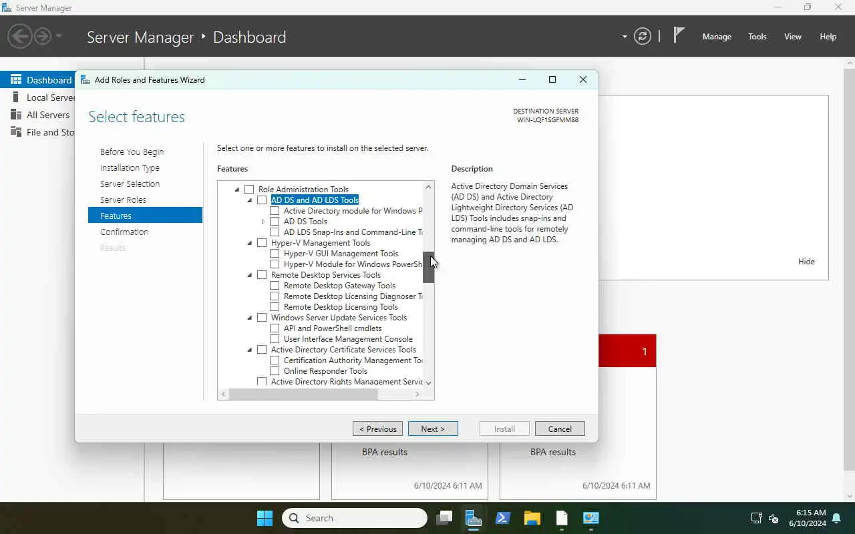Click the network tray icon
This screenshot has width=855, height=534.
pos(756,518)
